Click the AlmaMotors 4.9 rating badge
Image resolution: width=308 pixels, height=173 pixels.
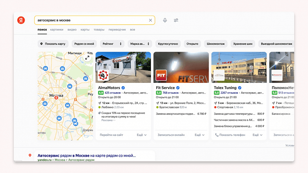pyautogui.click(x=101, y=93)
